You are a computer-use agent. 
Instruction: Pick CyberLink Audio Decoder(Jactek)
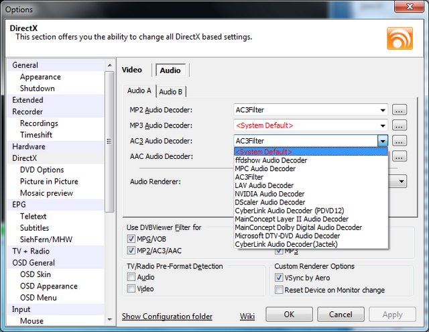tap(311, 244)
